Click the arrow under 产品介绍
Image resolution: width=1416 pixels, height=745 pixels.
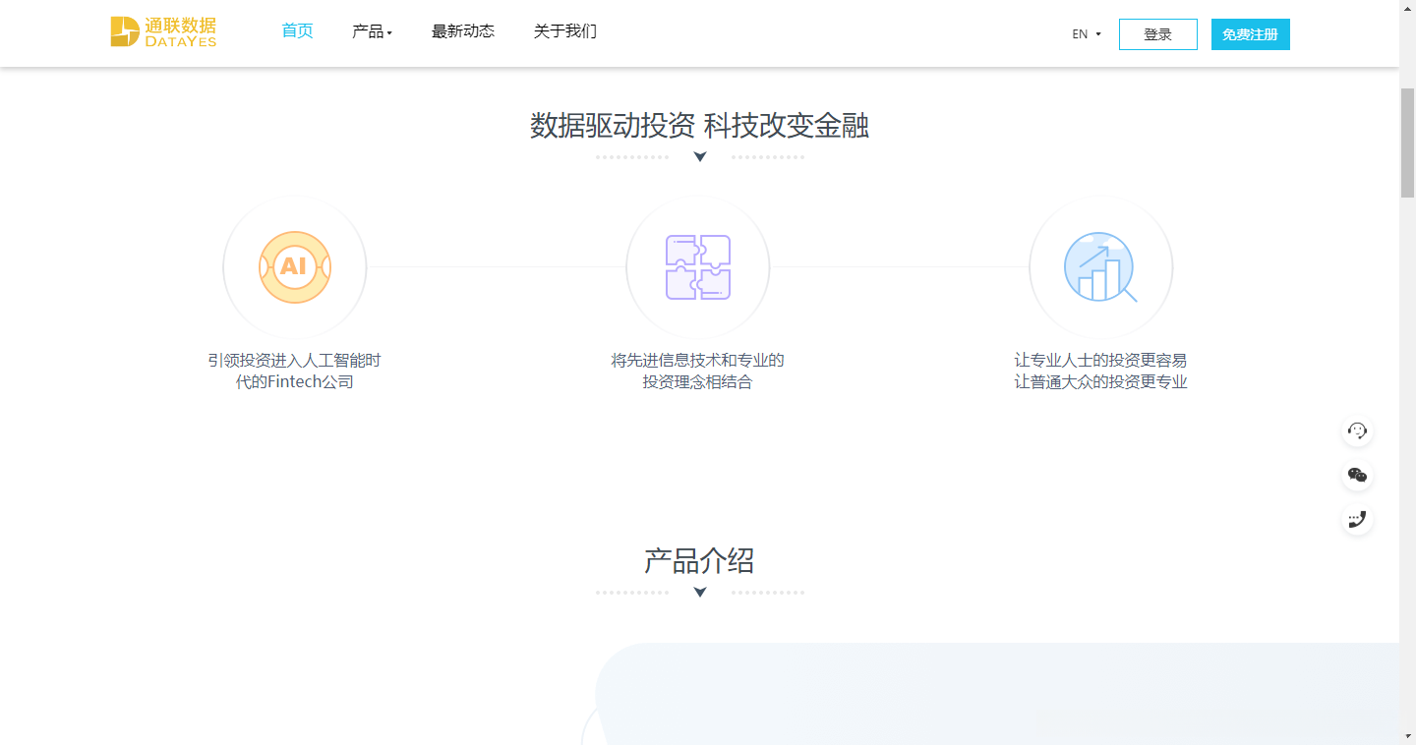[699, 593]
